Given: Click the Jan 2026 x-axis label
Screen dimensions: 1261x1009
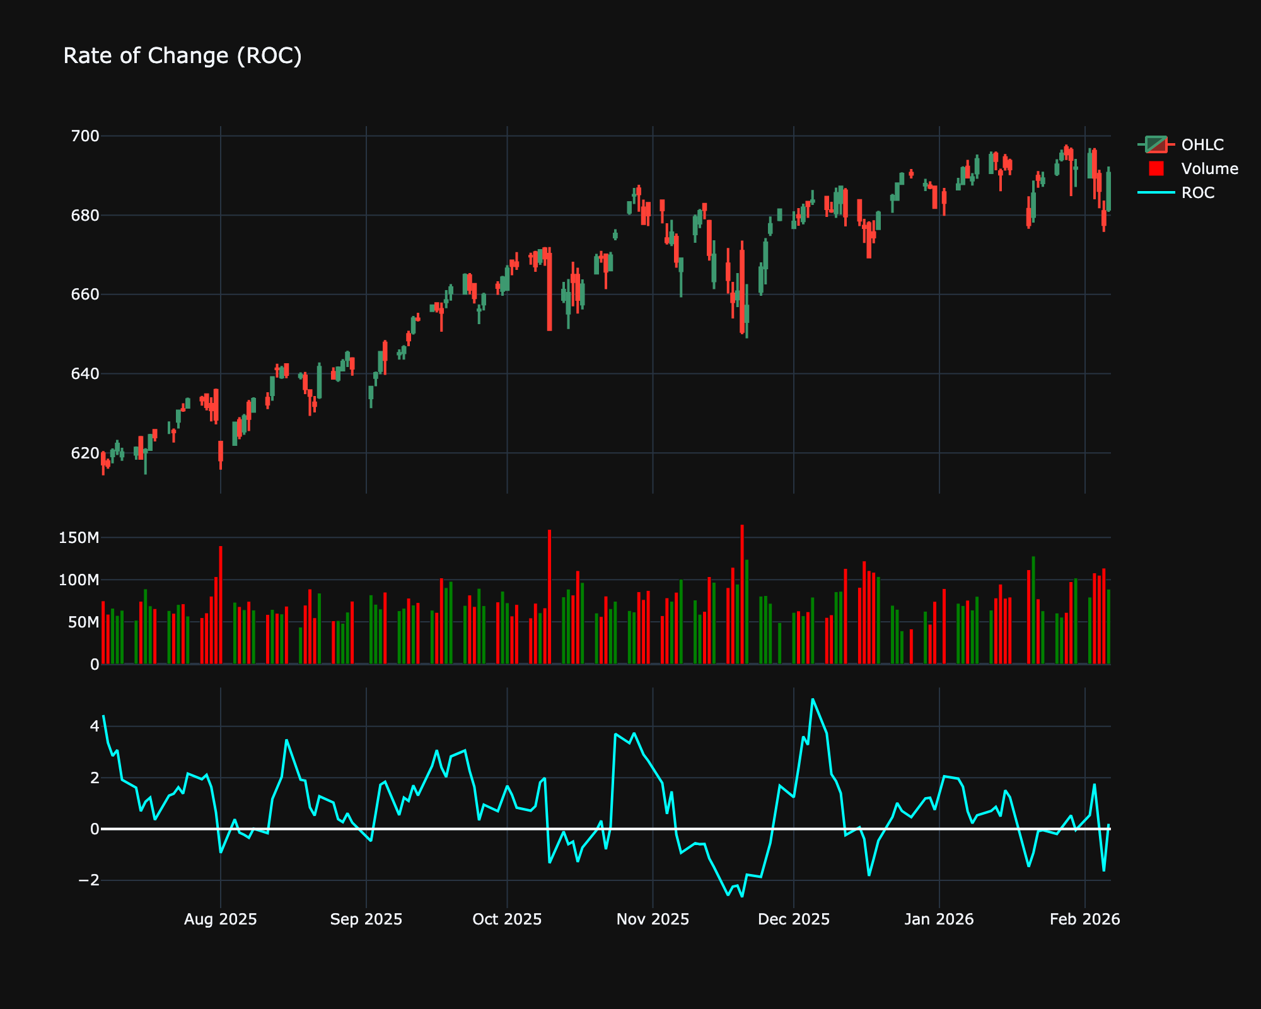Looking at the screenshot, I should pos(939,919).
